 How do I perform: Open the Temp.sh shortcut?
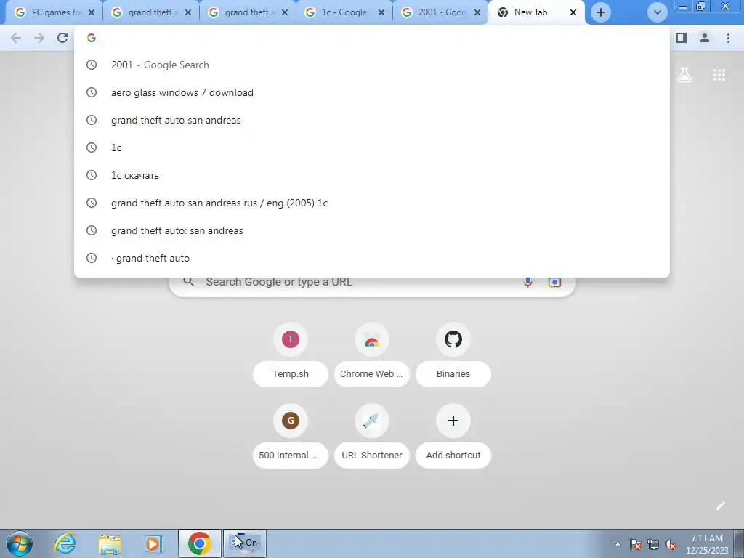pos(291,354)
